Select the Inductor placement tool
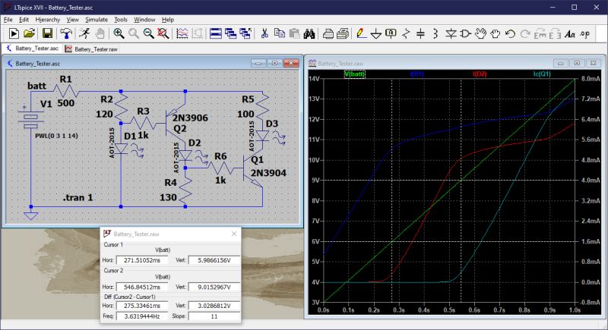The width and height of the screenshot is (608, 330). coord(435,33)
